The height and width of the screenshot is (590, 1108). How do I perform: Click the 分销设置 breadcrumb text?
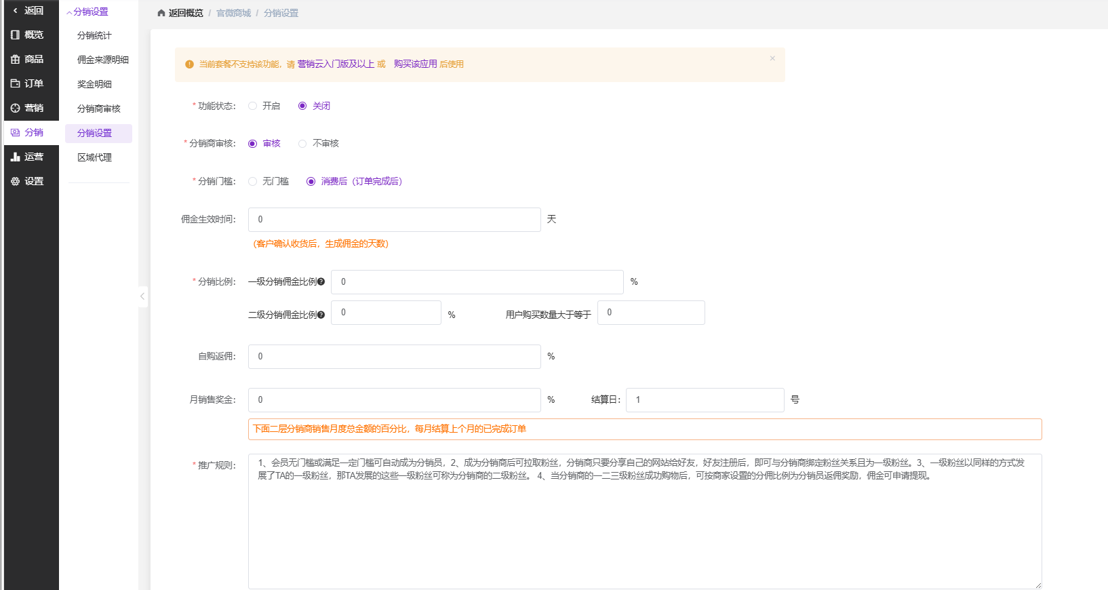(281, 13)
